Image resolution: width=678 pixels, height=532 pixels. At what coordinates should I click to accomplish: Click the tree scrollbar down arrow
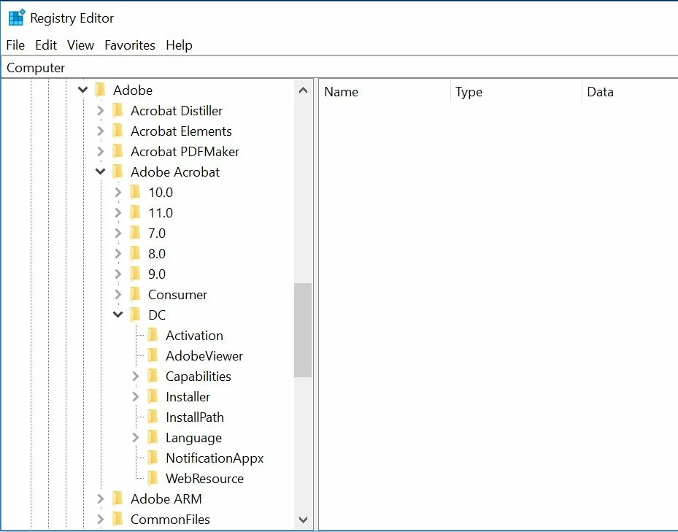click(303, 520)
